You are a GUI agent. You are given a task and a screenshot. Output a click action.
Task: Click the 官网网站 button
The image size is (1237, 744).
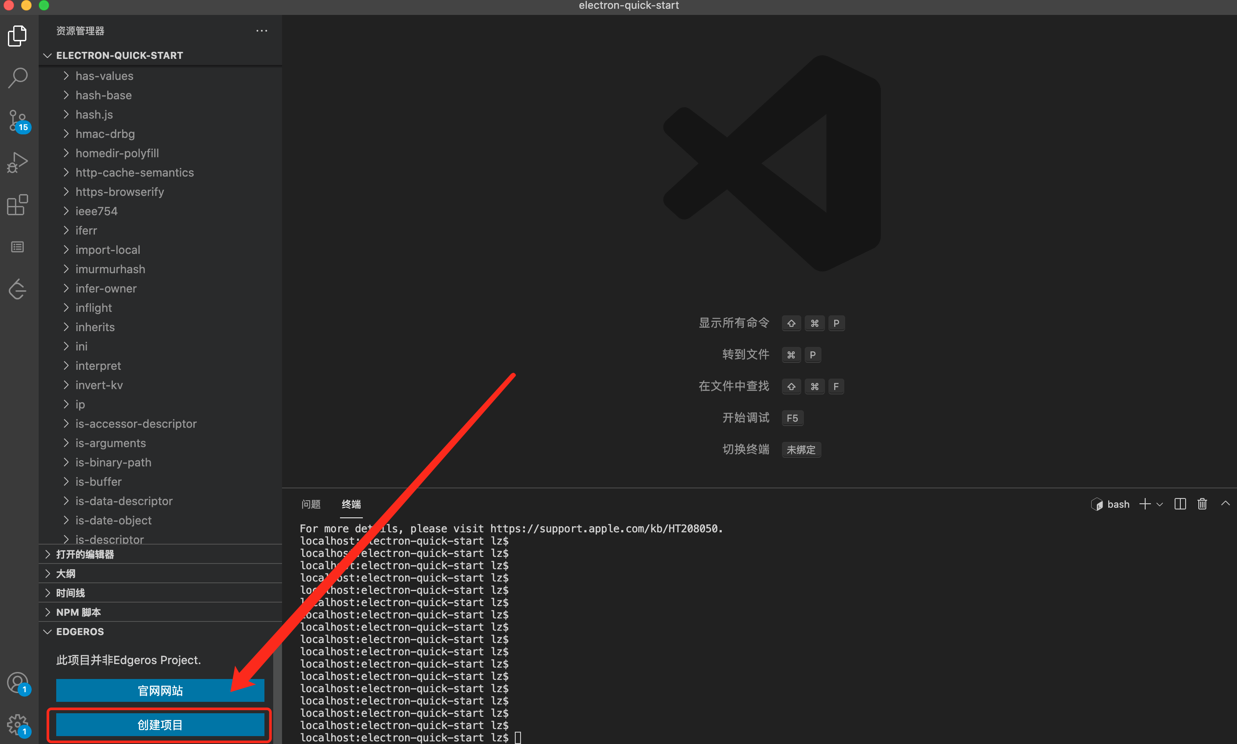[160, 690]
